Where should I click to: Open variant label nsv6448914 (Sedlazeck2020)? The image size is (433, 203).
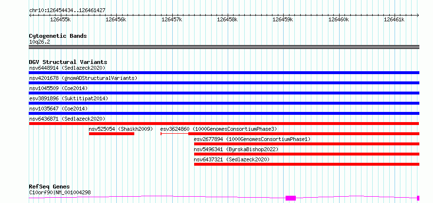click(x=67, y=68)
